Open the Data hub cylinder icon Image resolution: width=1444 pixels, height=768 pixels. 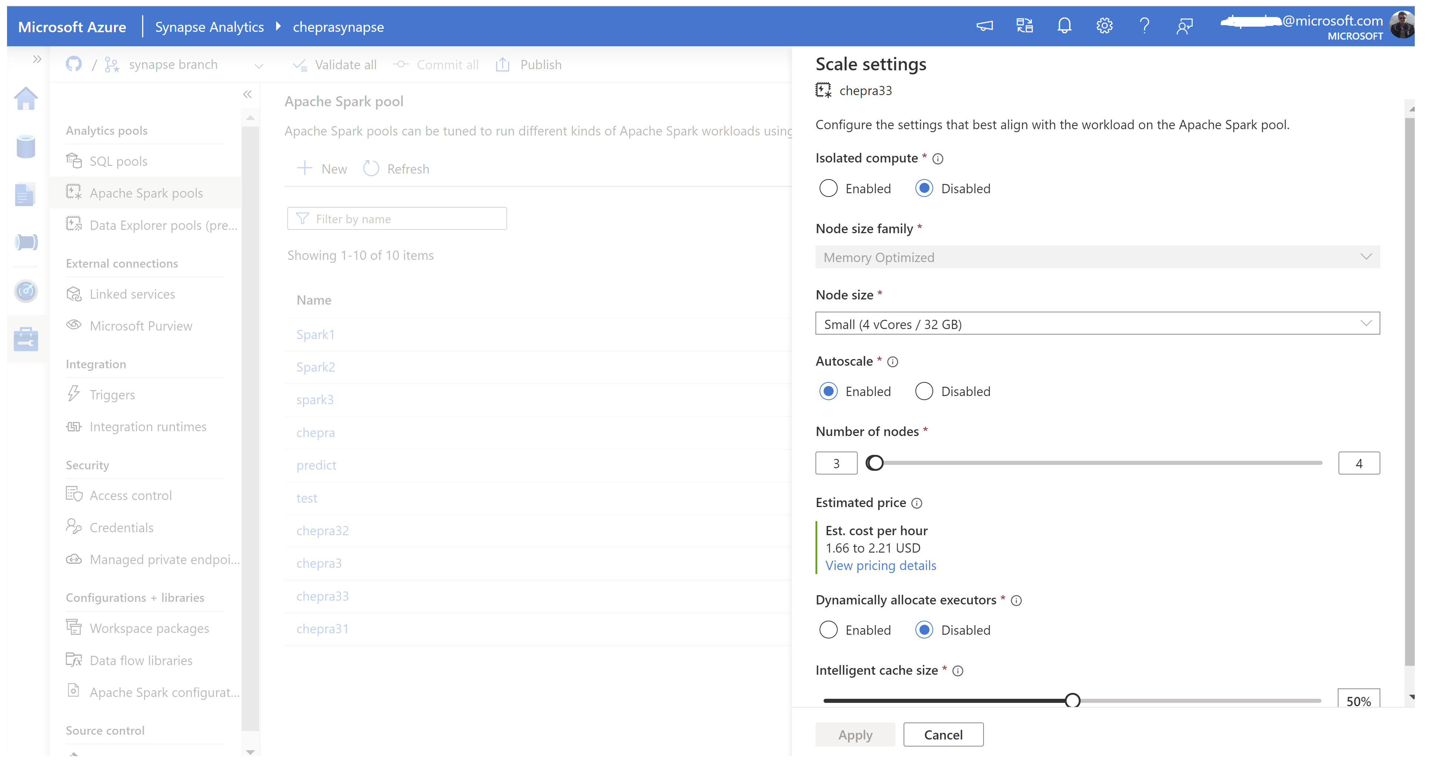26,147
